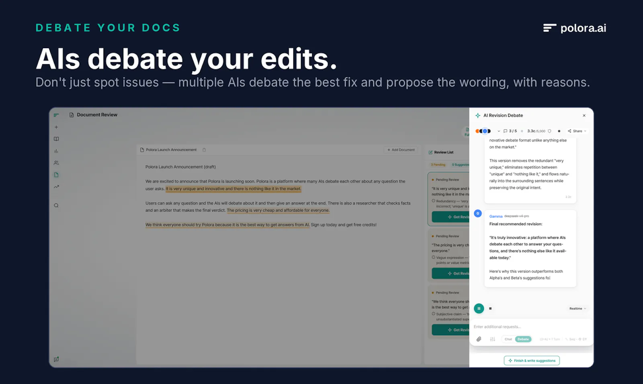
Task: Select the Debate mode pill
Action: (523, 339)
